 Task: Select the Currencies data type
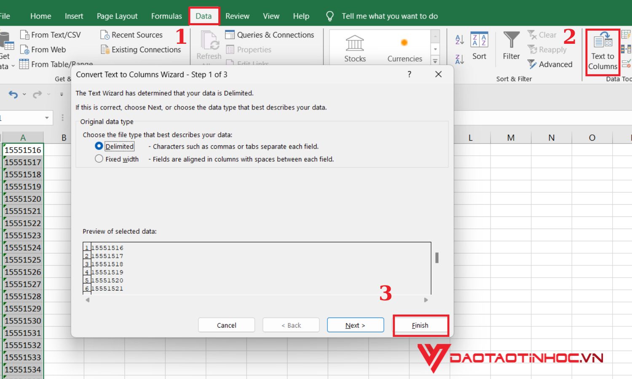[404, 48]
